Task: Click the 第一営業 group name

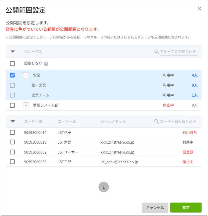Action: point(39,85)
